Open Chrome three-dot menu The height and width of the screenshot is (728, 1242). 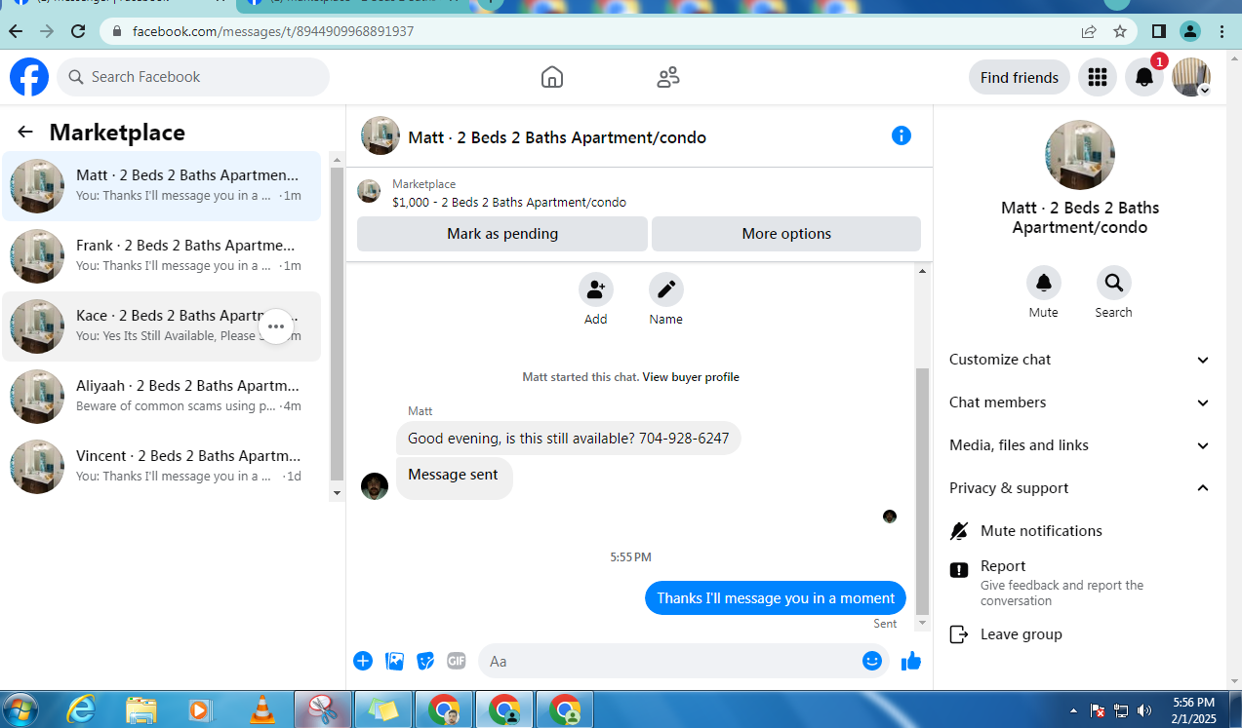pyautogui.click(x=1222, y=31)
